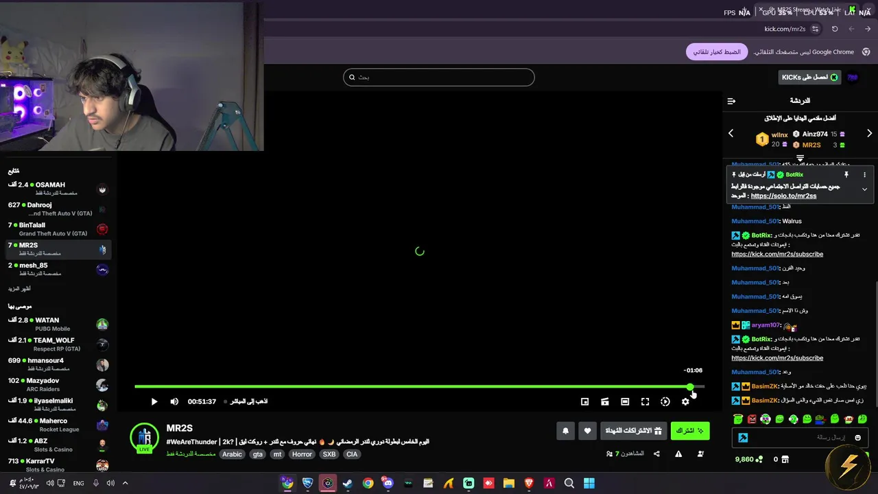The image size is (878, 494).
Task: Focus the Kick search box
Action: coord(439,77)
